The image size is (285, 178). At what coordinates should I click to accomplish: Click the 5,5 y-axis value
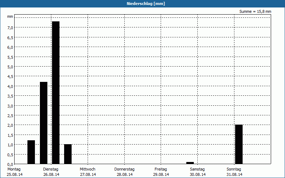(x=10, y=57)
